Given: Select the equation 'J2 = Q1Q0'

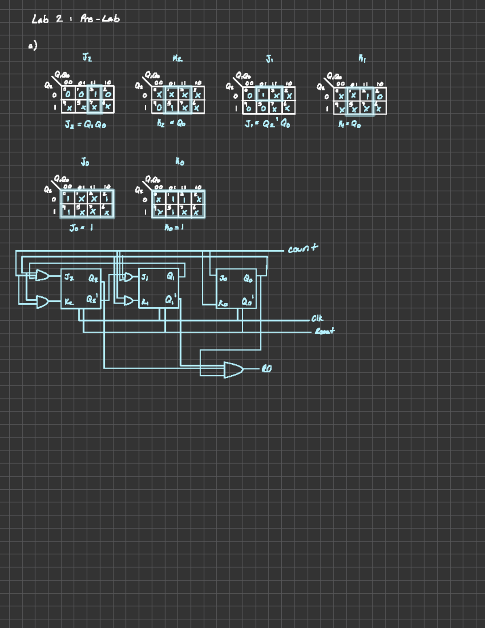Looking at the screenshot, I should [86, 125].
